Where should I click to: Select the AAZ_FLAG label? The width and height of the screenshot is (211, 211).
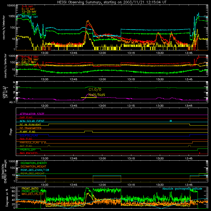pyautogui.click(x=26, y=146)
